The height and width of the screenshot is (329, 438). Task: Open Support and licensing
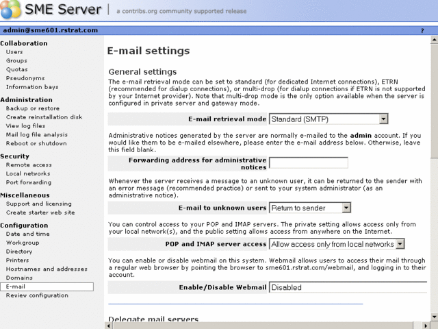pos(39,204)
